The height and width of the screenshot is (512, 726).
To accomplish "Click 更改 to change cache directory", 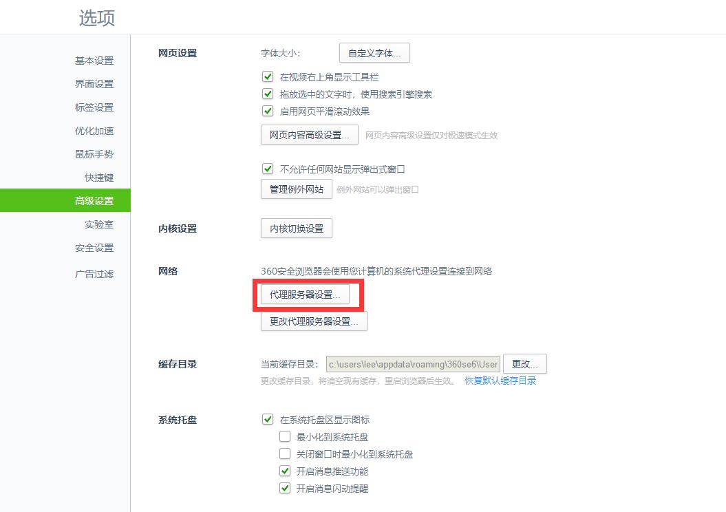I will coord(525,363).
